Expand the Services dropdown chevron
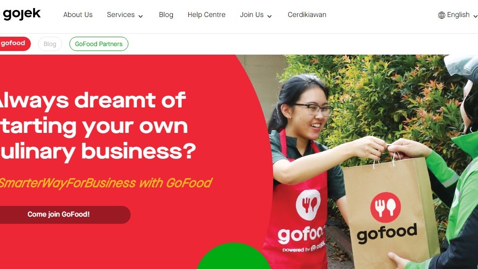The image size is (478, 269). pos(141,16)
